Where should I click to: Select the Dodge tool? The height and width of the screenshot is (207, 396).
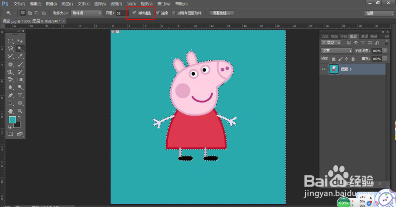[20, 87]
